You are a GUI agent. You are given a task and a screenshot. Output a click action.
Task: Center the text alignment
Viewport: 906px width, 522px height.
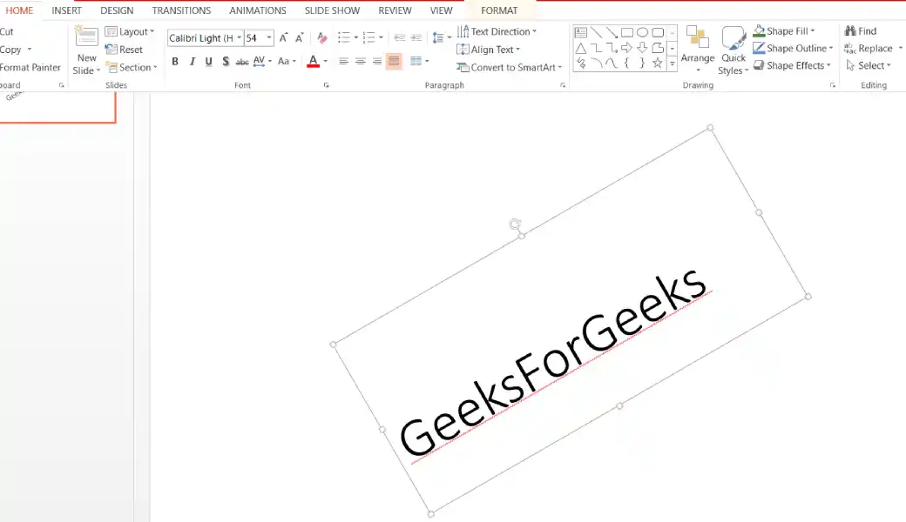point(360,61)
